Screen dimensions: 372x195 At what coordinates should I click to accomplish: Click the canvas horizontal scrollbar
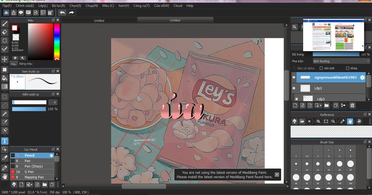pyautogui.click(x=143, y=186)
